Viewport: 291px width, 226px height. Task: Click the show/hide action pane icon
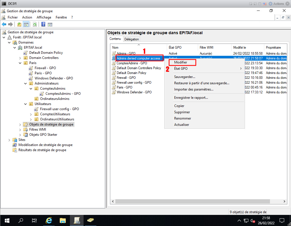coord(50,24)
